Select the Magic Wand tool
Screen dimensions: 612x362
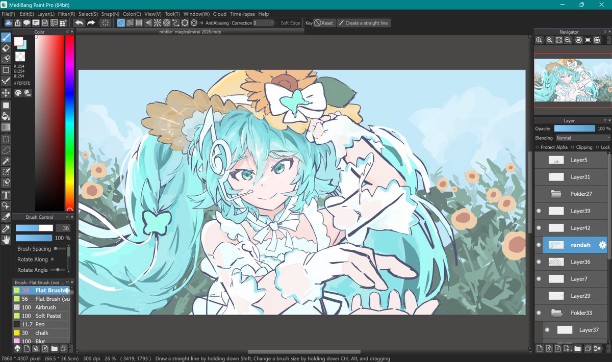[6, 161]
